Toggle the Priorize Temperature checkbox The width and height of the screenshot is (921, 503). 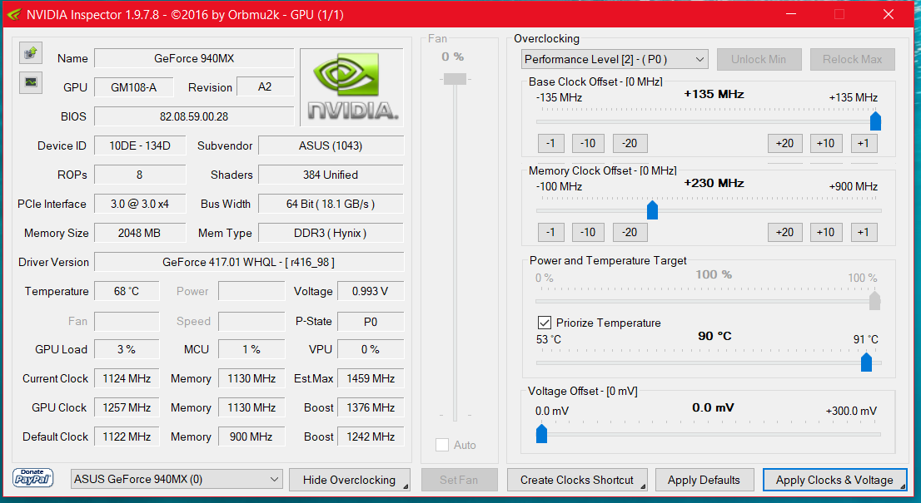click(x=545, y=323)
